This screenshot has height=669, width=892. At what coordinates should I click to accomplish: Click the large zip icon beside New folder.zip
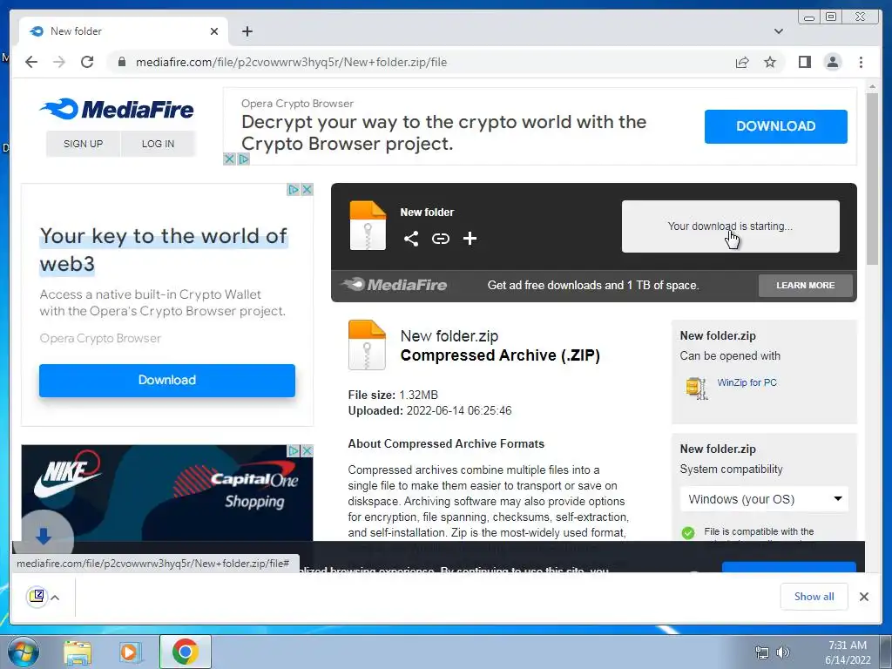click(x=367, y=345)
